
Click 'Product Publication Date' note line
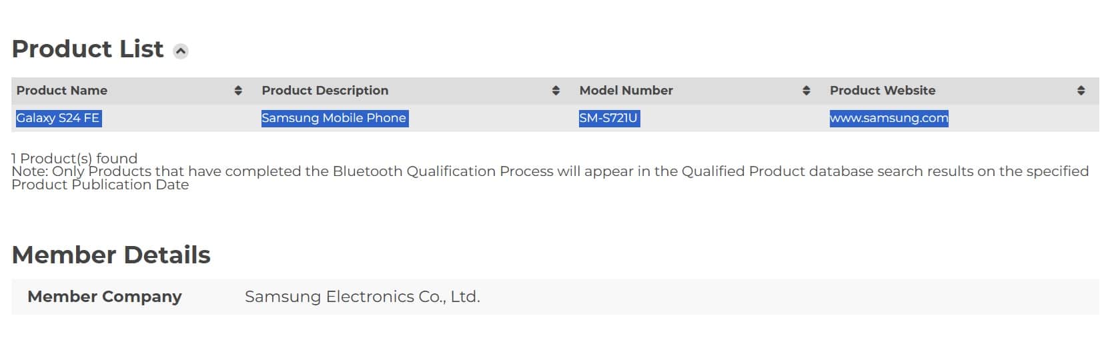100,185
